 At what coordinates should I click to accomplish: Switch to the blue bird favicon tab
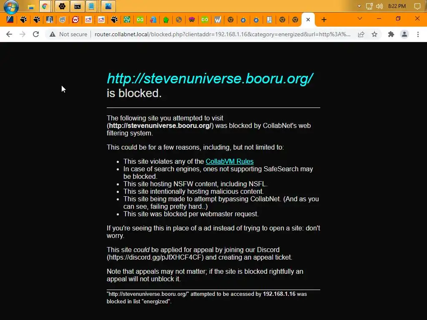click(153, 20)
